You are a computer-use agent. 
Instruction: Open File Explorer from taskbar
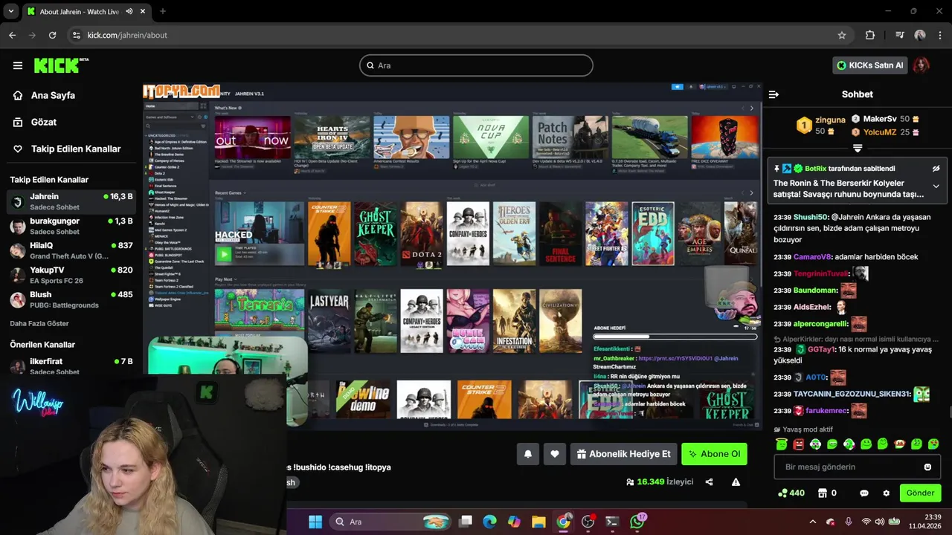point(538,522)
